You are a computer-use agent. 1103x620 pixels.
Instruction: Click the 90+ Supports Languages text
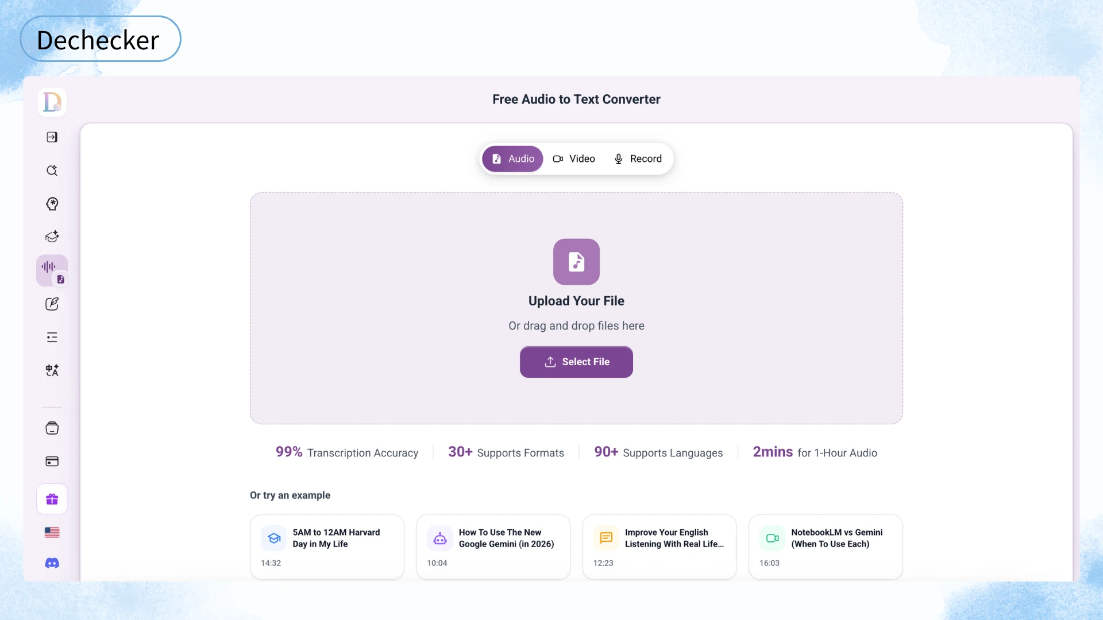658,452
